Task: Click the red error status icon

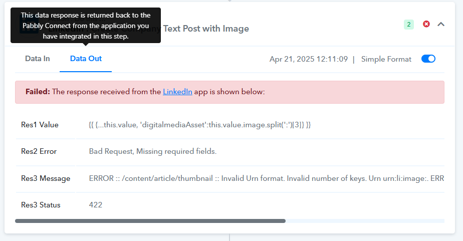Action: 426,24
